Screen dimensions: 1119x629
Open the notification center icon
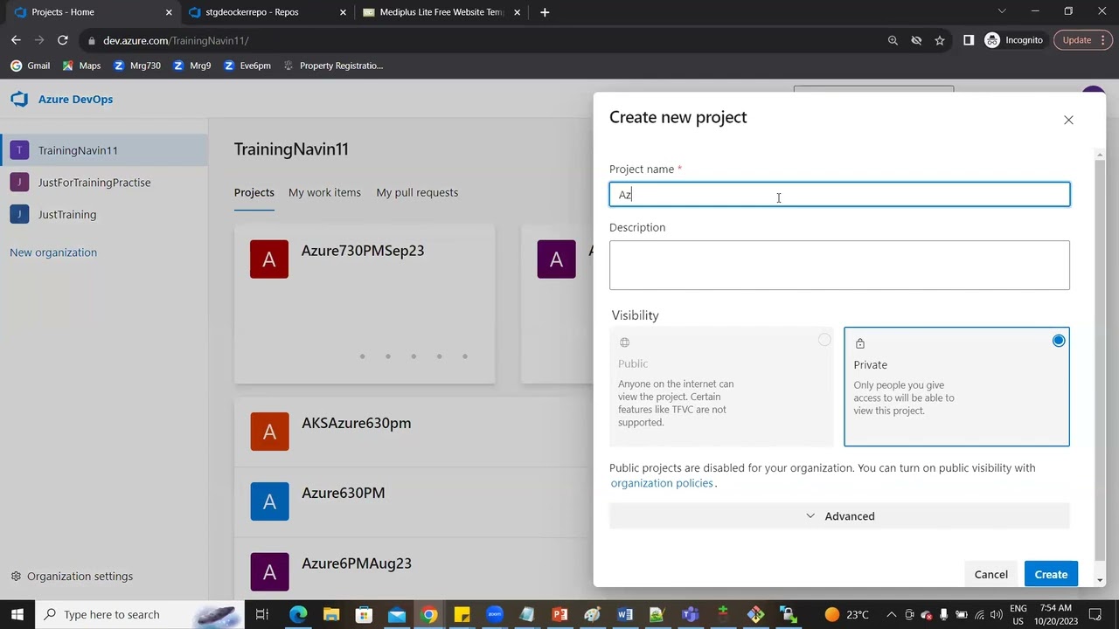coord(1095,614)
